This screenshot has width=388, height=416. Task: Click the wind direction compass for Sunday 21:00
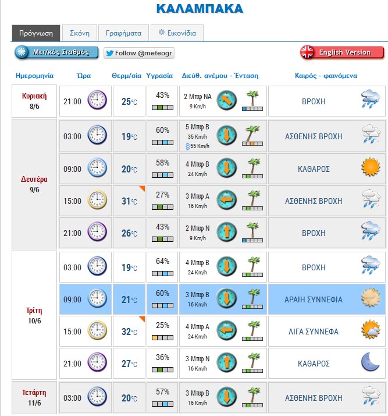coord(226,101)
